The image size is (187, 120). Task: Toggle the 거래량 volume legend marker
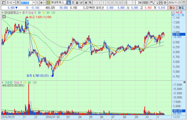coord(2,82)
